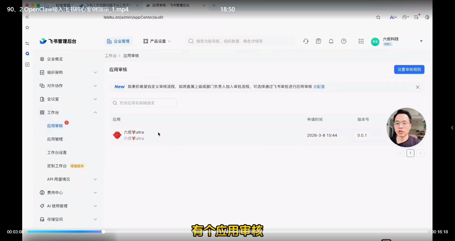
Task: Select 工作台设置 in the sidebar
Action: coord(57,152)
